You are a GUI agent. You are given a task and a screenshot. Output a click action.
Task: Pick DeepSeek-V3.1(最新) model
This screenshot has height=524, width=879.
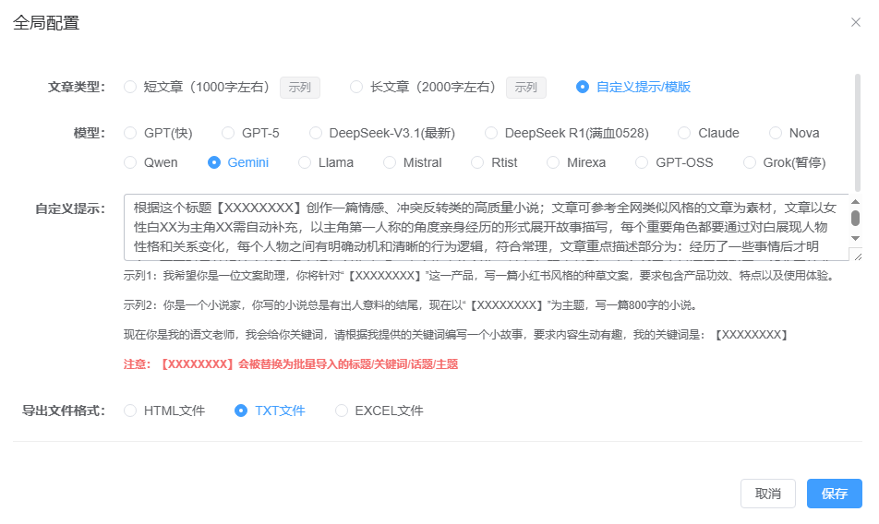(316, 133)
